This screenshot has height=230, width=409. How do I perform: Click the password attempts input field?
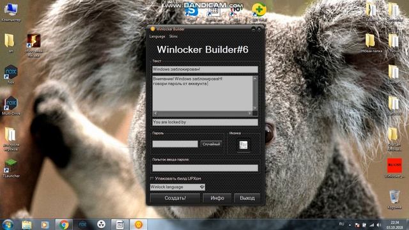(x=205, y=168)
